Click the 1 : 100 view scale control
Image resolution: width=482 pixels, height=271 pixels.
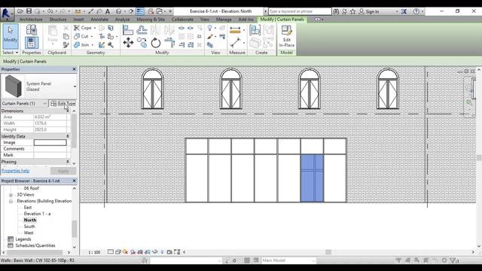[94, 252]
